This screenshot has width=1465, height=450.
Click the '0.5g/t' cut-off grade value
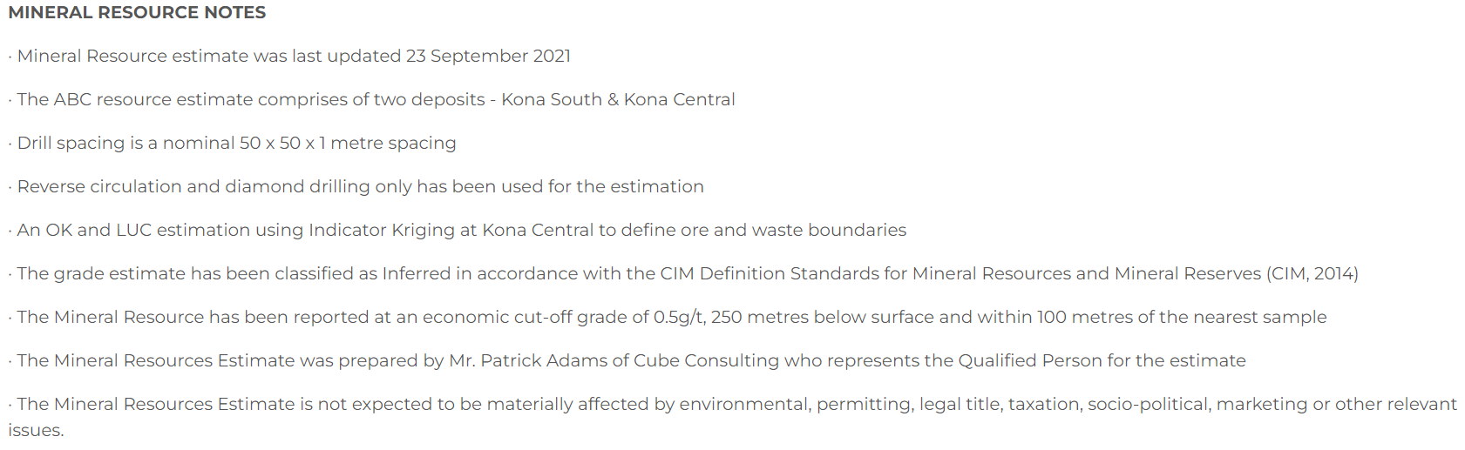click(x=679, y=318)
